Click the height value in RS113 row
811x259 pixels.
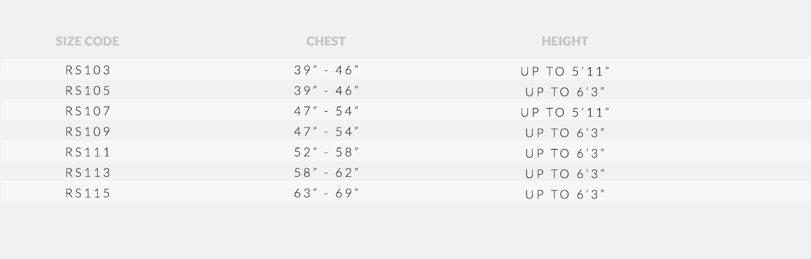565,173
